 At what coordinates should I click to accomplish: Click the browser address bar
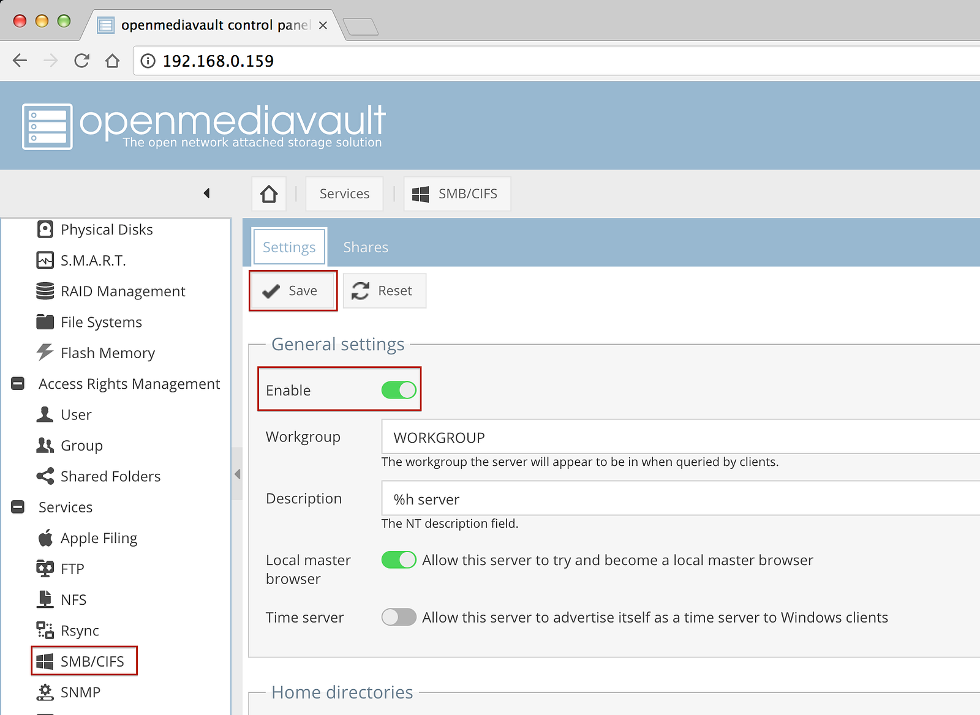[557, 61]
